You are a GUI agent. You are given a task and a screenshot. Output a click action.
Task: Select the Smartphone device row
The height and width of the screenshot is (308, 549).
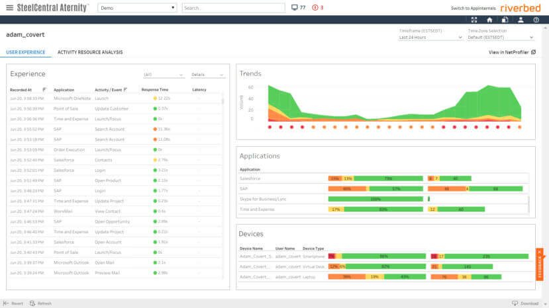[x=384, y=256]
